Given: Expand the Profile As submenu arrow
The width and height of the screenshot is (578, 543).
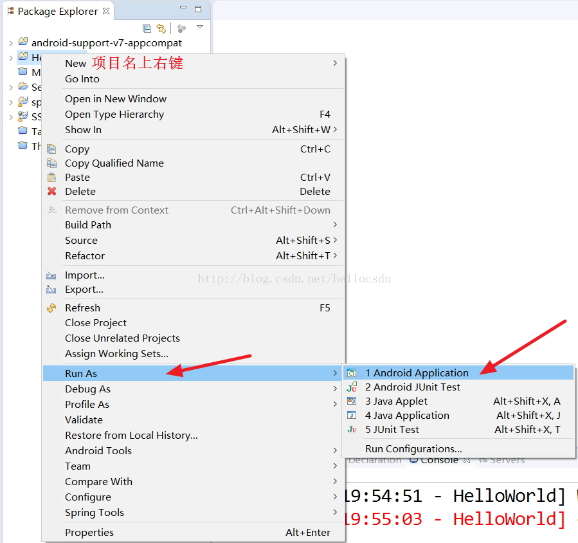Looking at the screenshot, I should [x=335, y=404].
